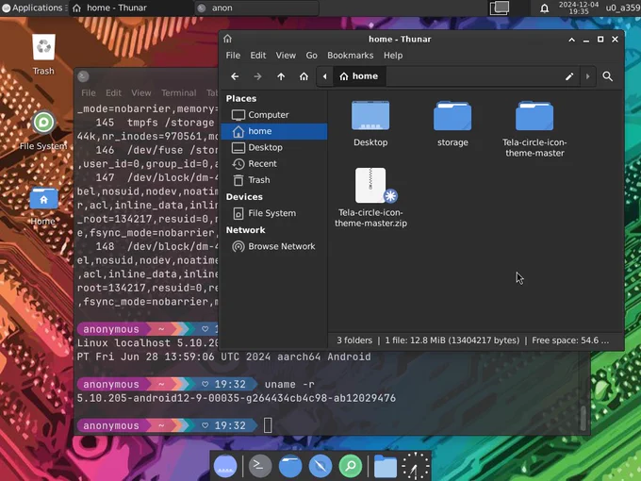
Task: Open the folder launcher in dock
Action: (386, 466)
